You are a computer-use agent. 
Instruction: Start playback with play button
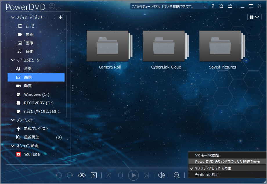[x=133, y=175]
